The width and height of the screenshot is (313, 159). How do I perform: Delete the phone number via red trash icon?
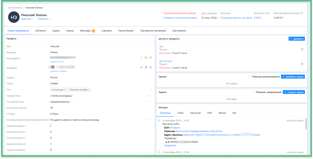[151, 67]
